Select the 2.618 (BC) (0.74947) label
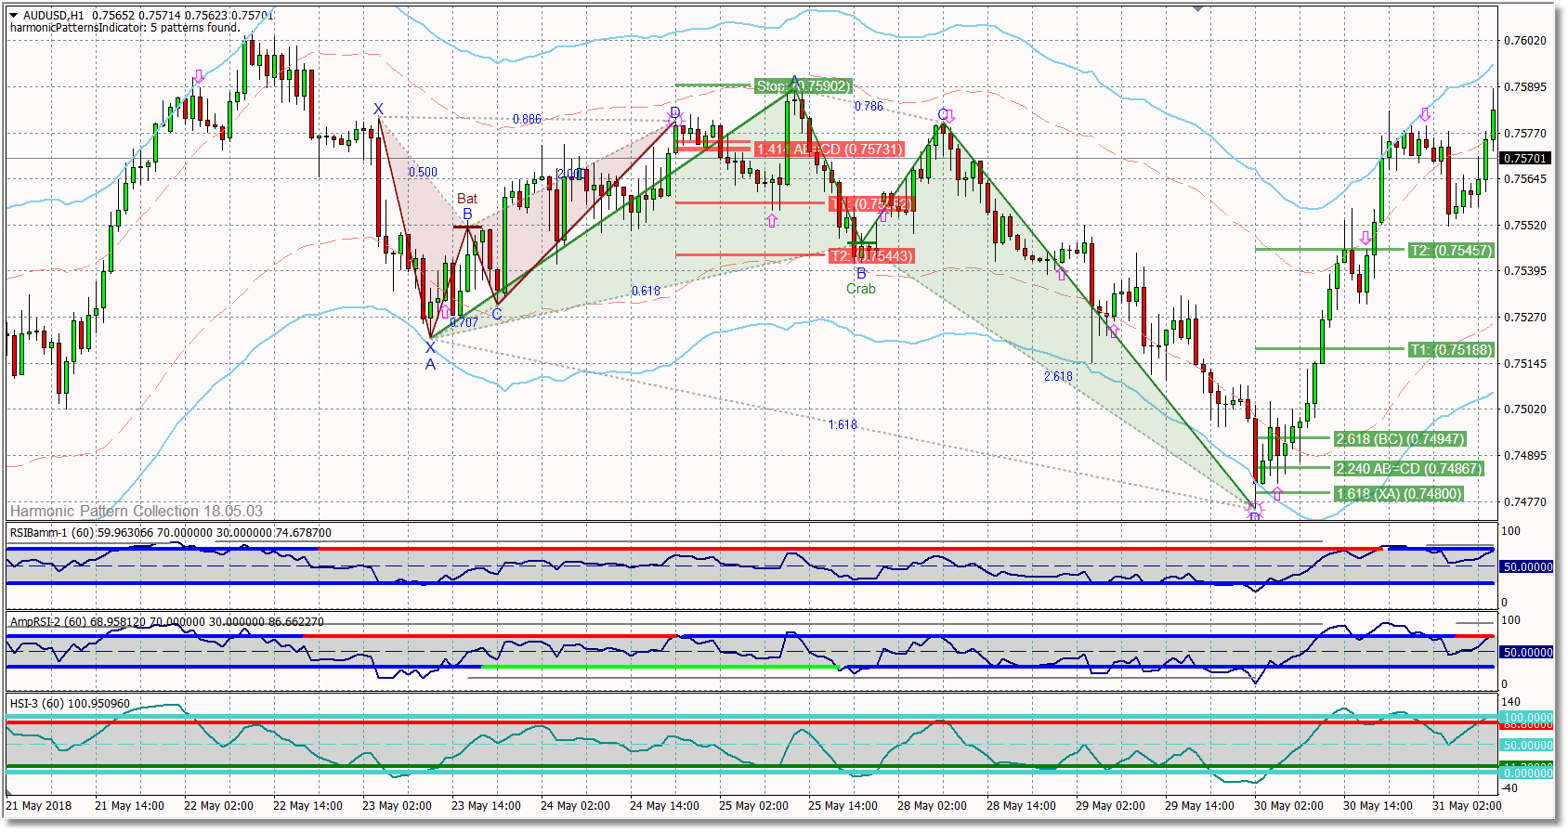 (x=1400, y=439)
